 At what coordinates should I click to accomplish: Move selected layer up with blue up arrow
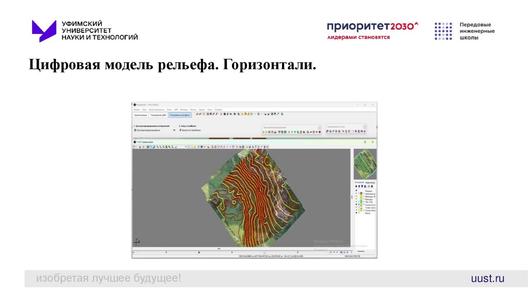pyautogui.click(x=359, y=186)
